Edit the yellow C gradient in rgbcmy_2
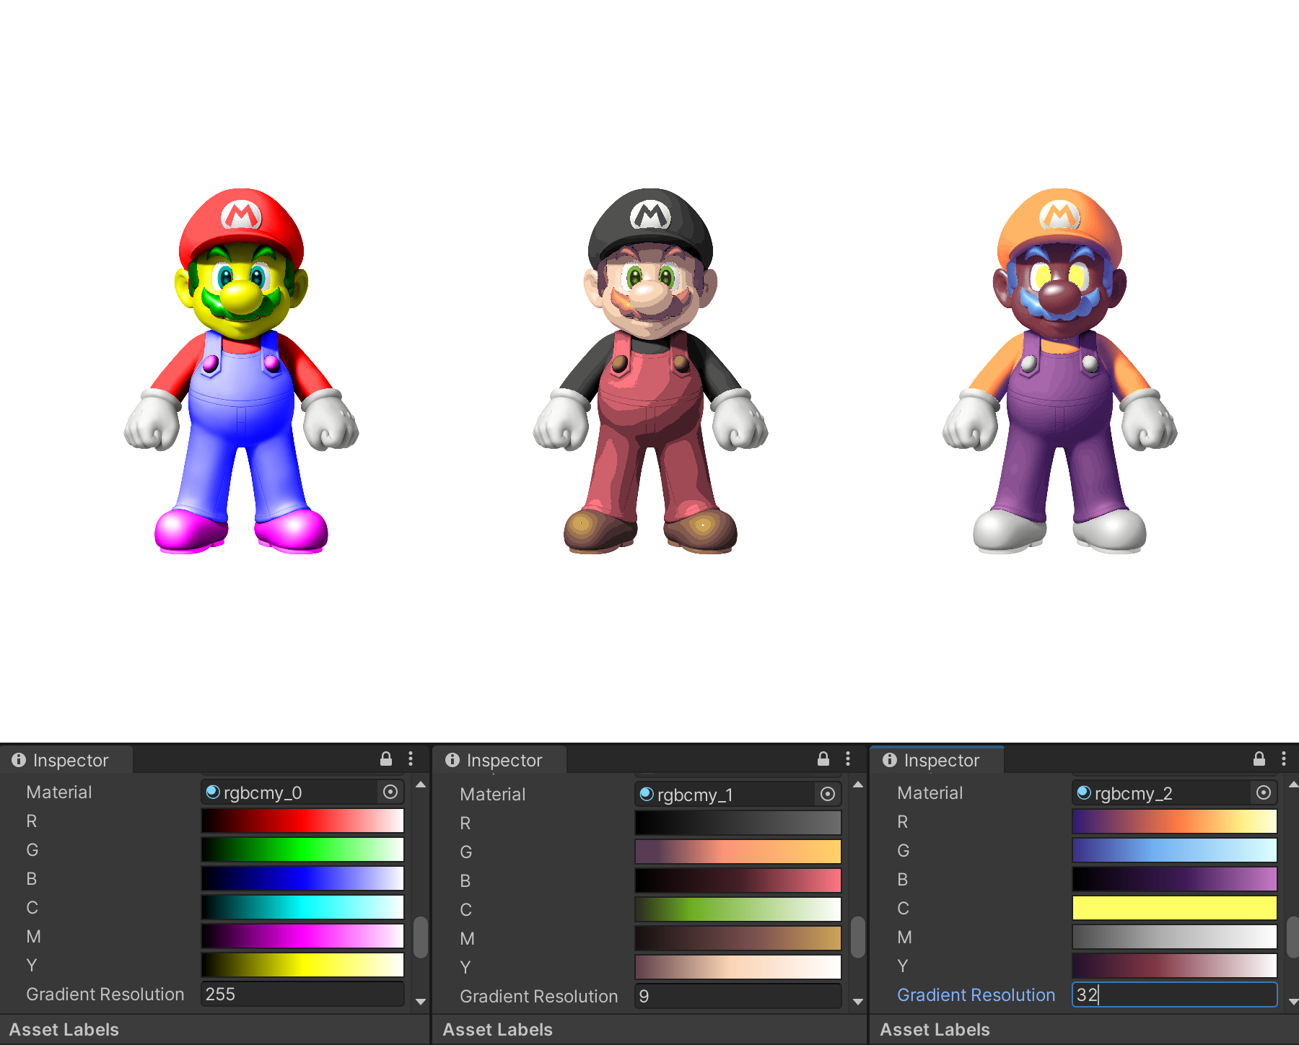 point(1175,908)
